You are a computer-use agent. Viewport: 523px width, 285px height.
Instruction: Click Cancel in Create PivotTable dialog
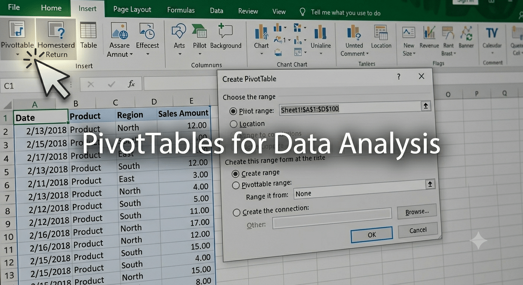click(x=418, y=230)
